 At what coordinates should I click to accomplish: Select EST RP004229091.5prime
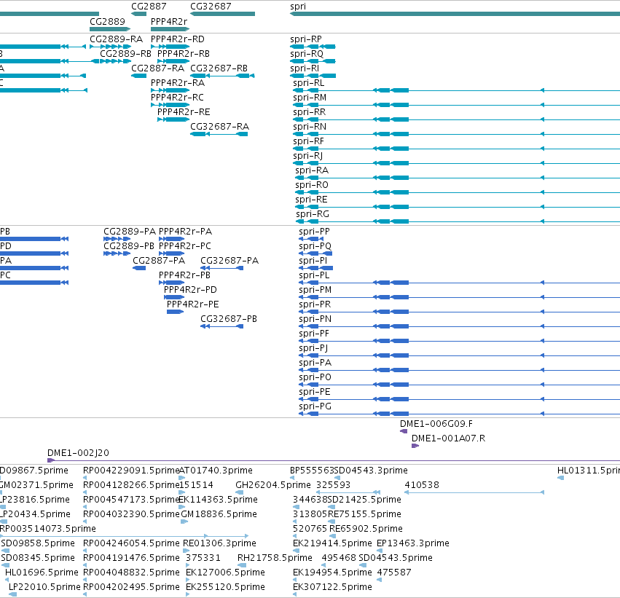131,471
